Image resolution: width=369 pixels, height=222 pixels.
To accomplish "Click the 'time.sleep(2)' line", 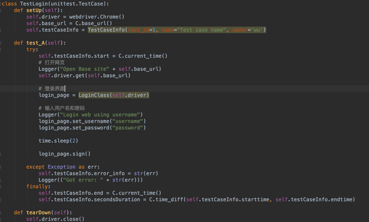I will [x=58, y=141].
